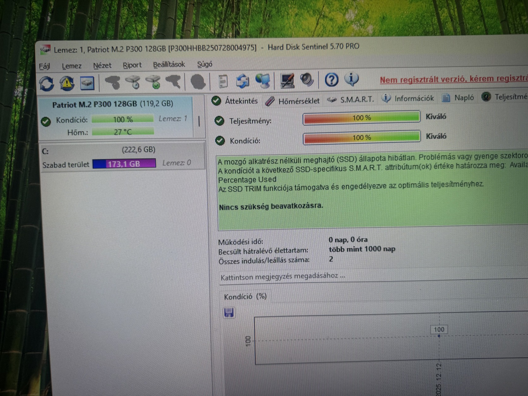Switch to the Áttekintés tab

tap(235, 101)
